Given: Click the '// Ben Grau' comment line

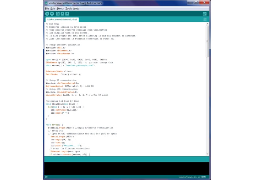Looking at the screenshot, I should tap(52, 24).
